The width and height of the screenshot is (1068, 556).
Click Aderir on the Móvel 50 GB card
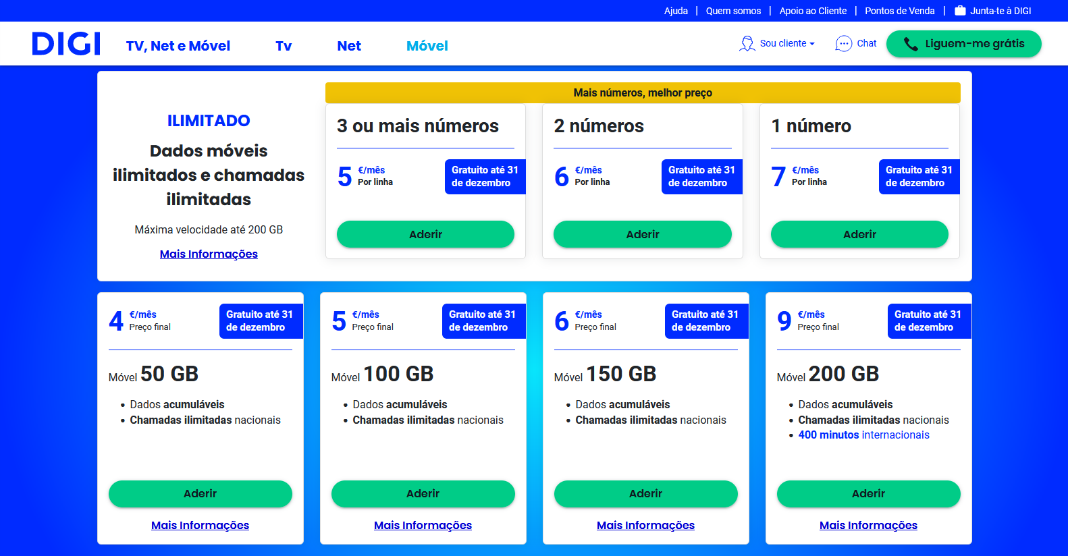tap(201, 493)
